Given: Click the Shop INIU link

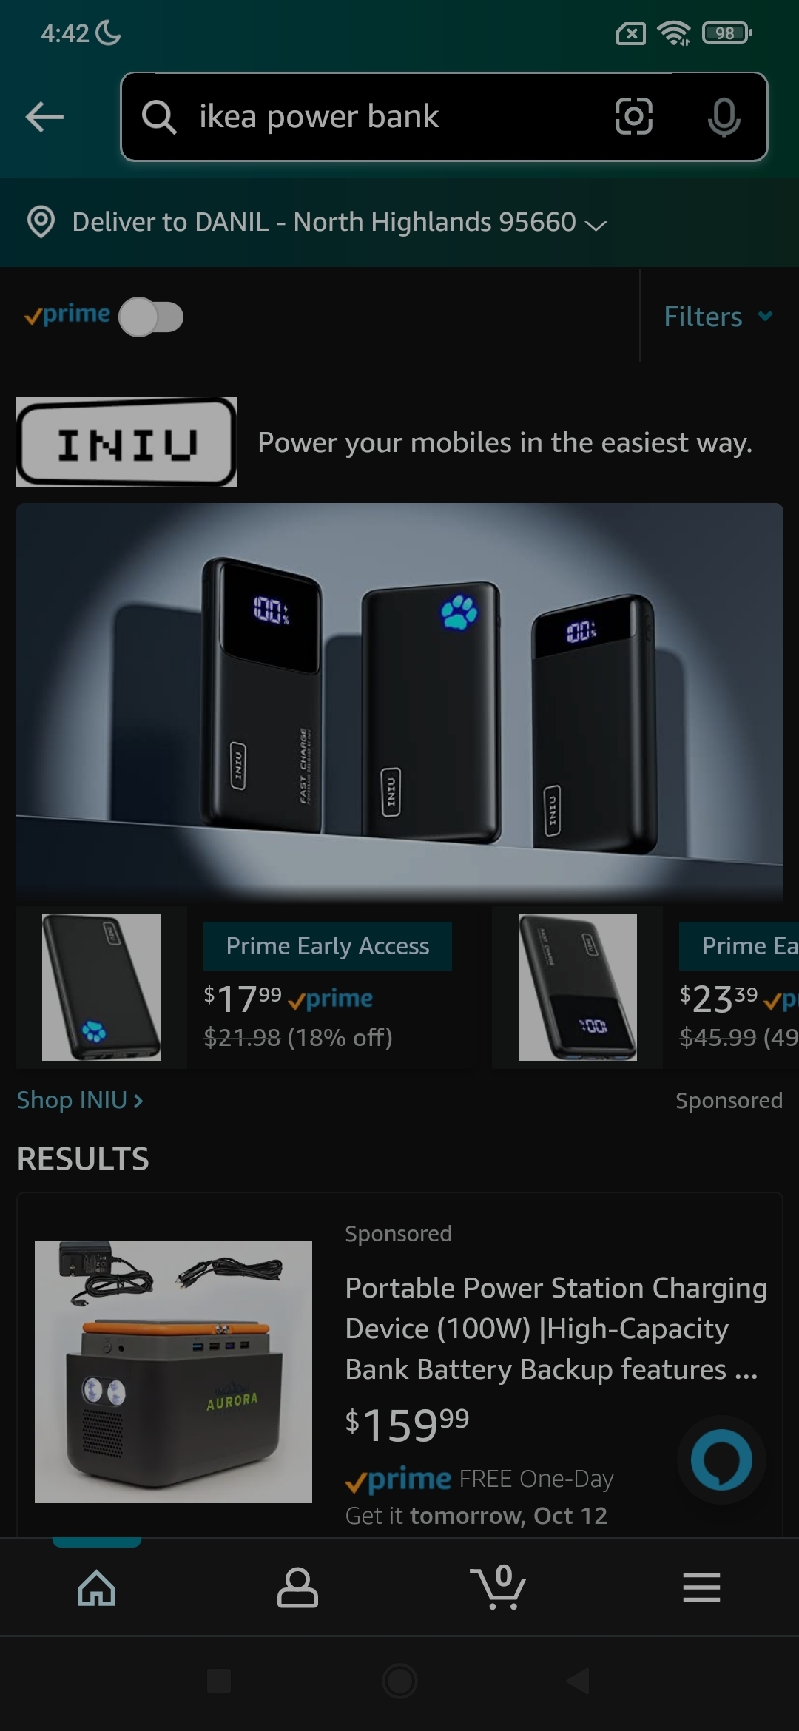Looking at the screenshot, I should (x=80, y=1100).
